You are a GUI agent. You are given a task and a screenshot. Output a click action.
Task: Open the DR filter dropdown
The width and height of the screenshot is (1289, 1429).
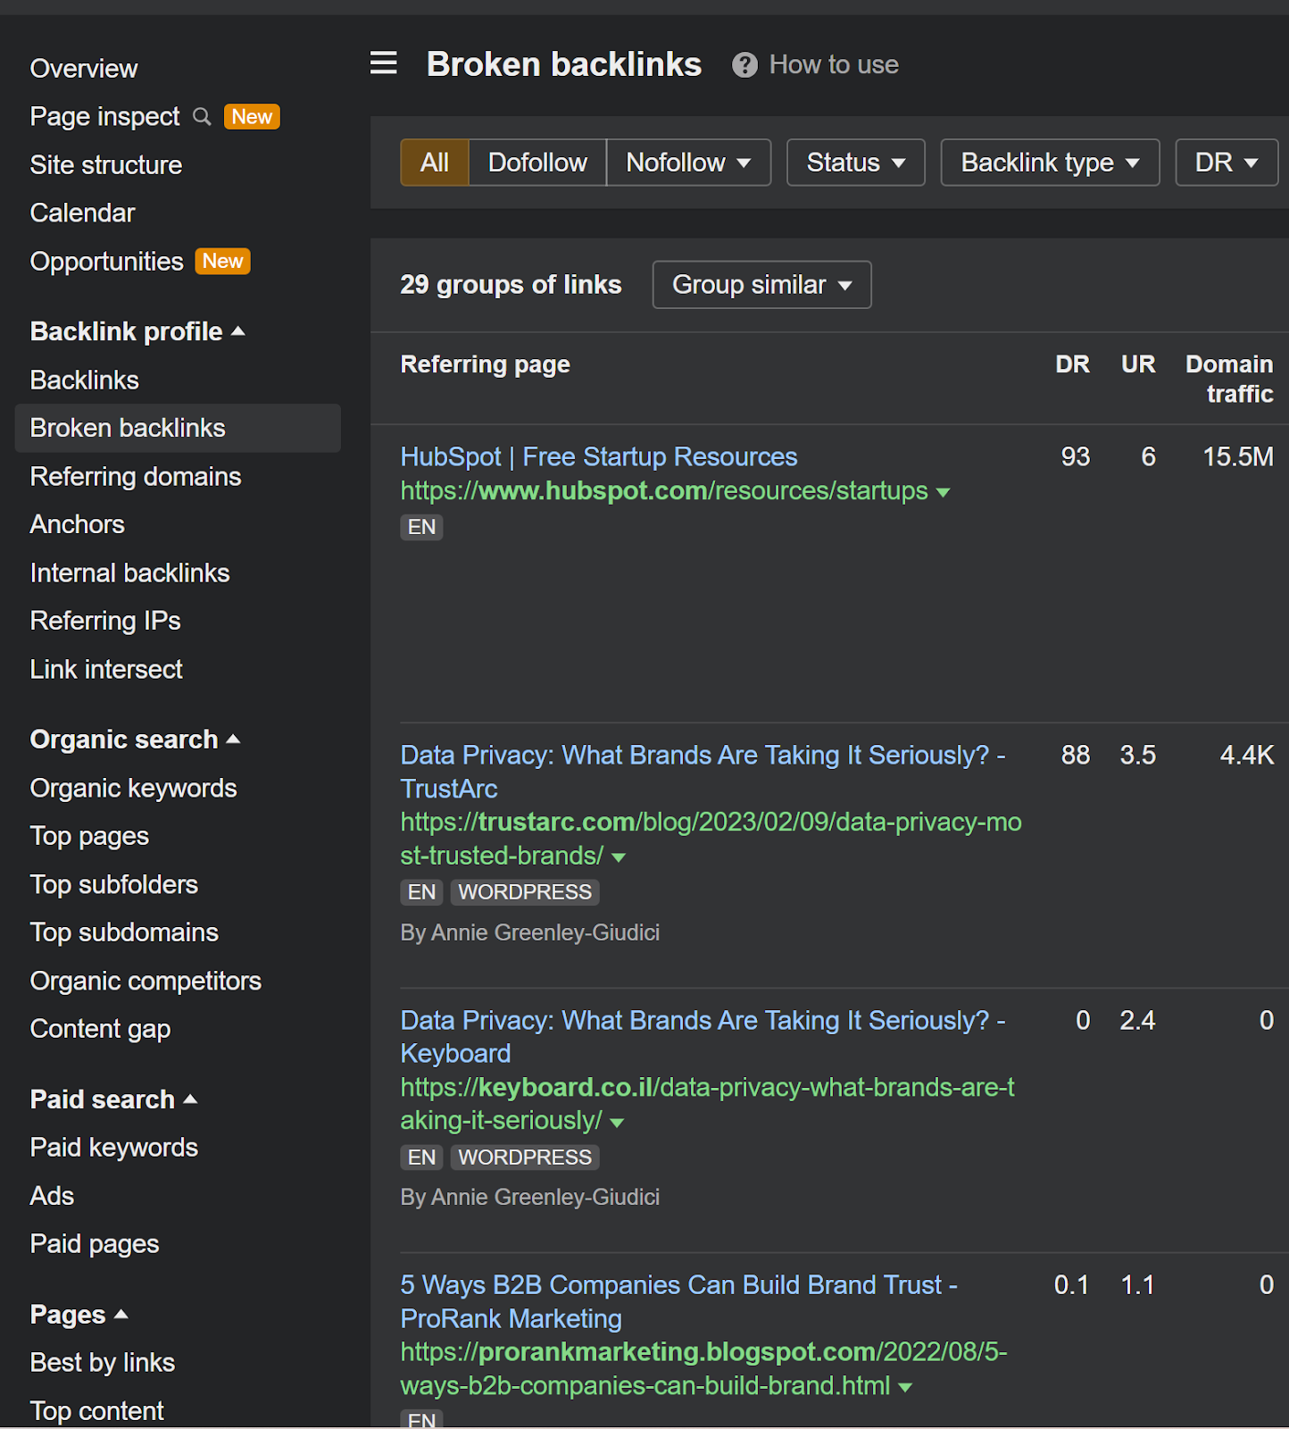[x=1227, y=163]
